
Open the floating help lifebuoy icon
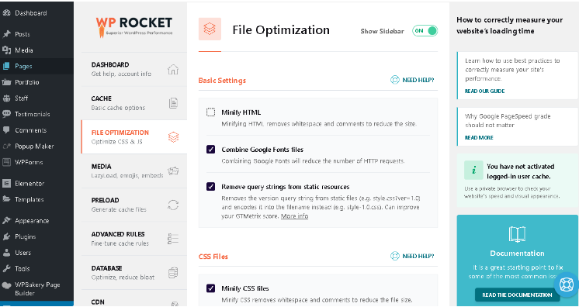click(566, 285)
